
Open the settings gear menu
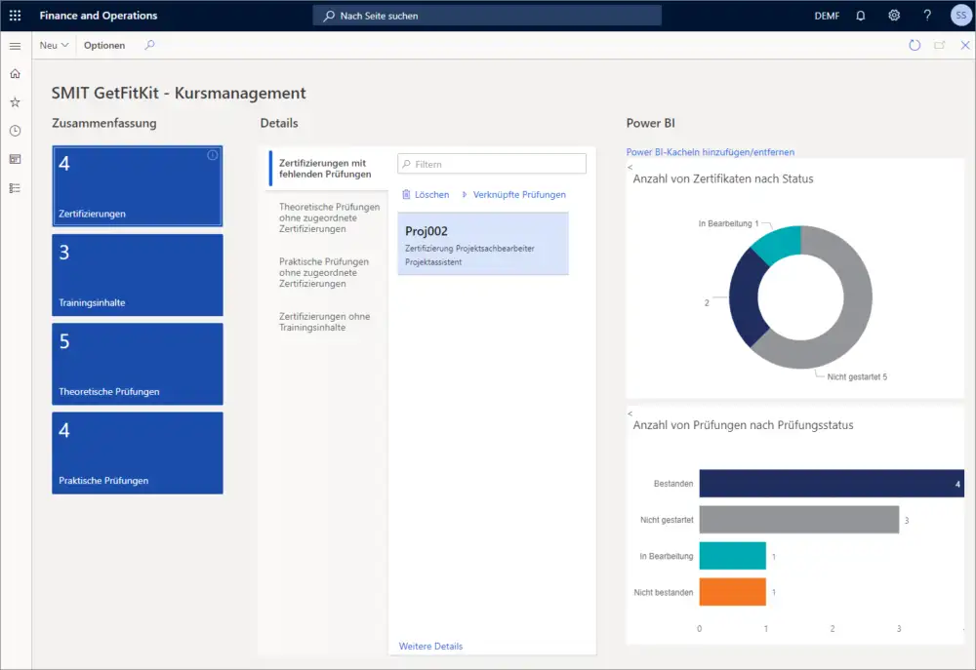coord(894,16)
